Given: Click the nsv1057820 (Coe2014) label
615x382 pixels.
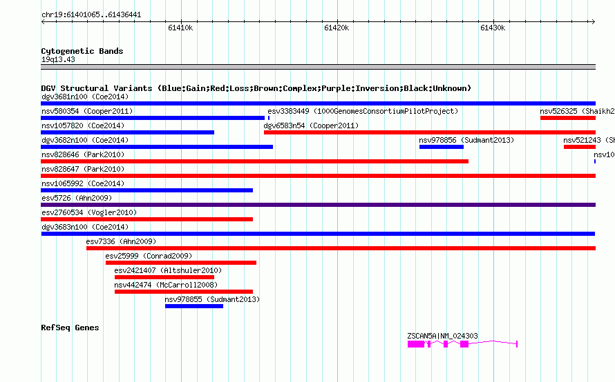Looking at the screenshot, I should [83, 125].
